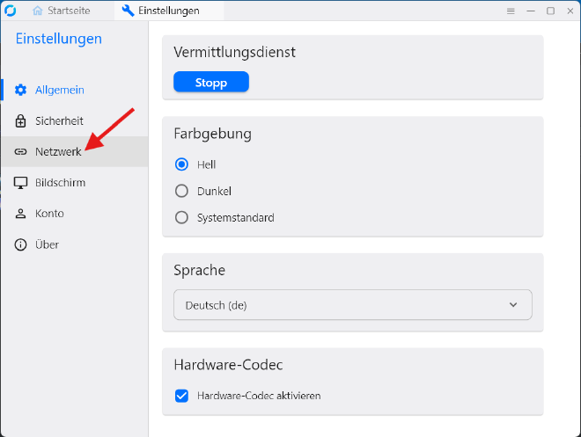
Task: Choose the Systemstandard radio button
Action: (182, 217)
